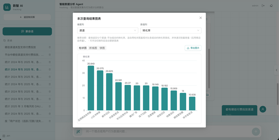Screen dimensions: 279x140
Task: Click the 应用商店自然量 bar in chart
Action: coord(91,88)
